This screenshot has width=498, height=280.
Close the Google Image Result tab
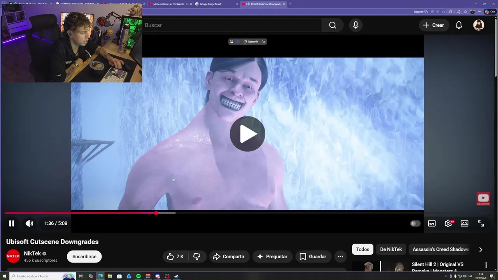(237, 4)
